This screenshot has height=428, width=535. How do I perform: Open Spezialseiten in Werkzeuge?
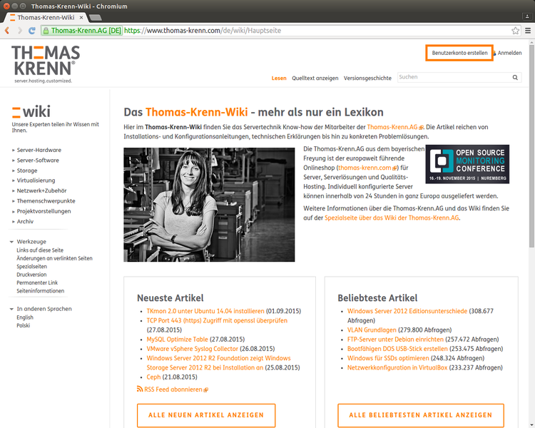pos(31,267)
